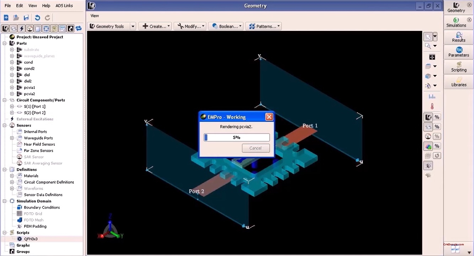Viewport: 474px width, 256px height.
Task: Open the View menu in Geometry window
Action: click(x=95, y=16)
